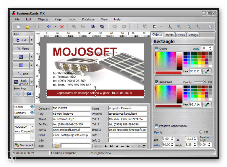Adjust the Background Opacity slider
This screenshot has height=167, width=227.
(x=204, y=82)
